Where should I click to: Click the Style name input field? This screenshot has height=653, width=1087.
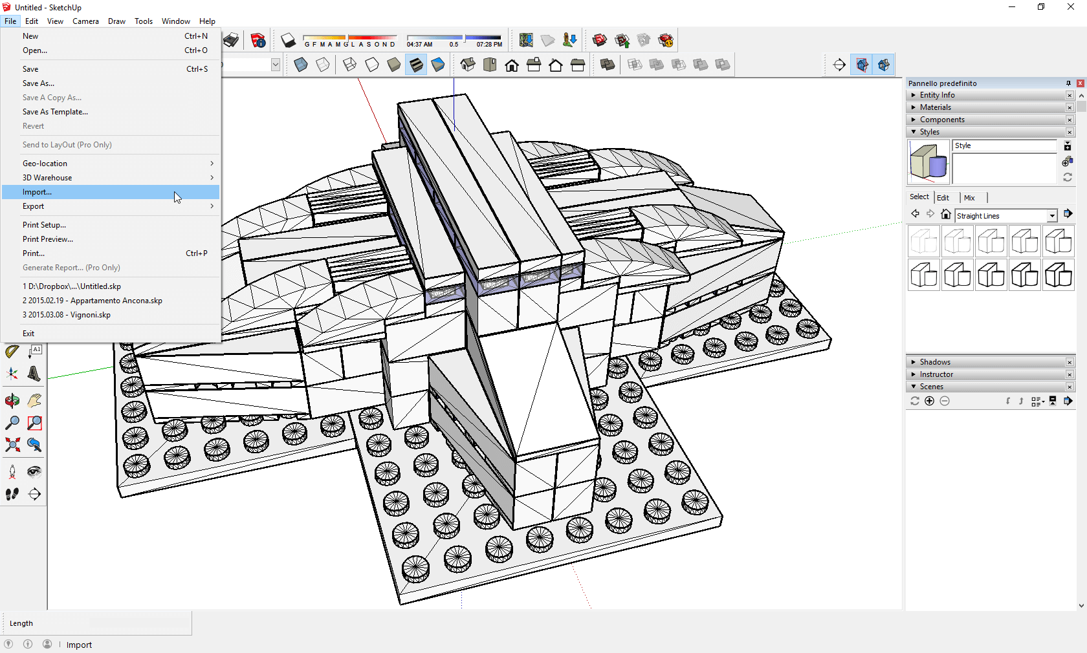pyautogui.click(x=1005, y=146)
